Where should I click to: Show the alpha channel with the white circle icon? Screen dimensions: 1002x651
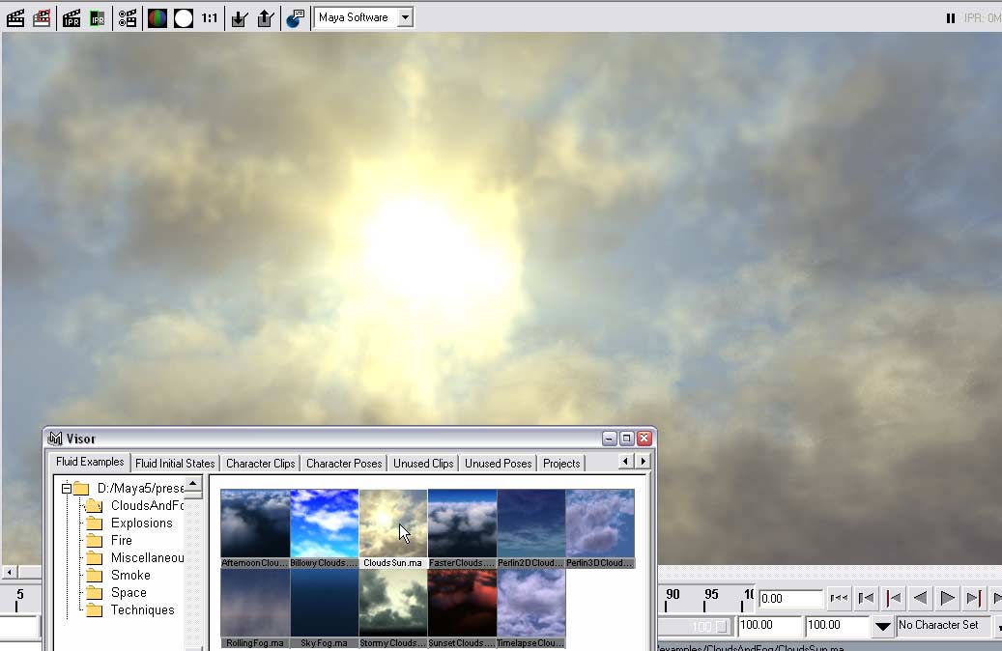click(x=183, y=17)
